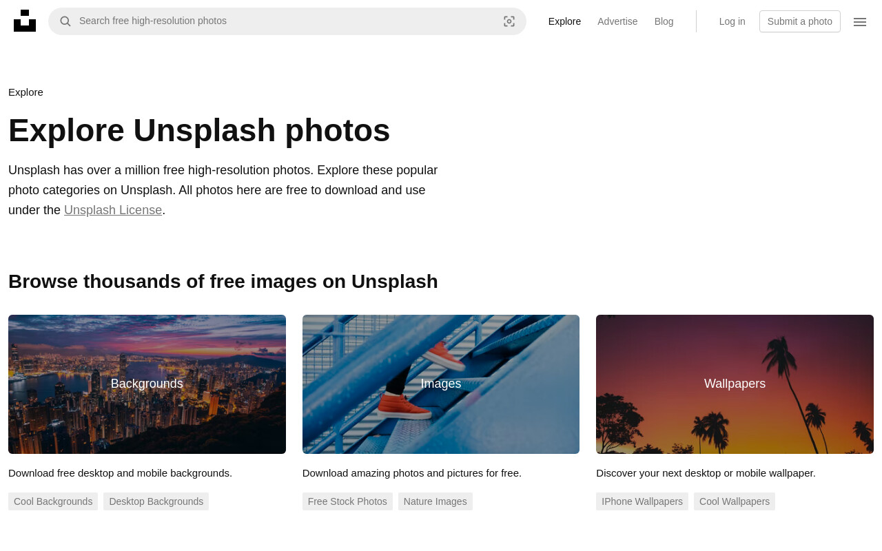
Task: Select the Desktop Backgrounds tag
Action: [x=156, y=501]
